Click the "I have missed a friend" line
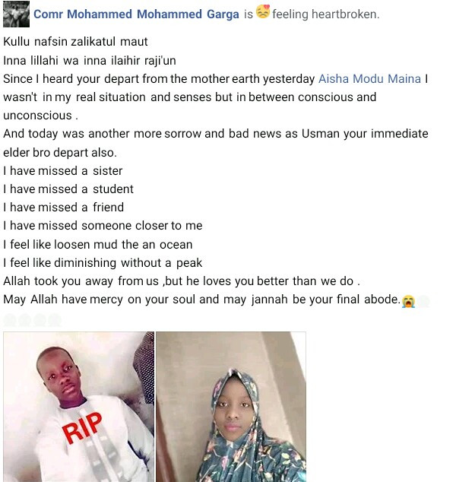The height and width of the screenshot is (482, 456). 63,208
